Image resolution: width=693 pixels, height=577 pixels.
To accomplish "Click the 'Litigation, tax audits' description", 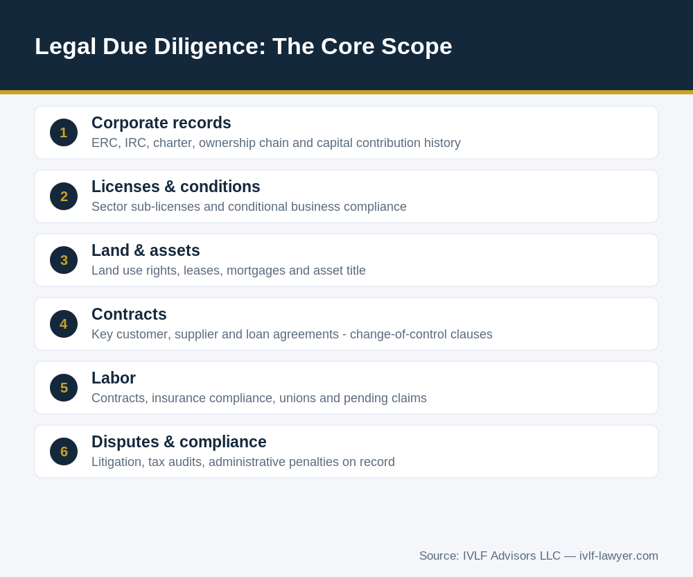I will click(x=243, y=462).
